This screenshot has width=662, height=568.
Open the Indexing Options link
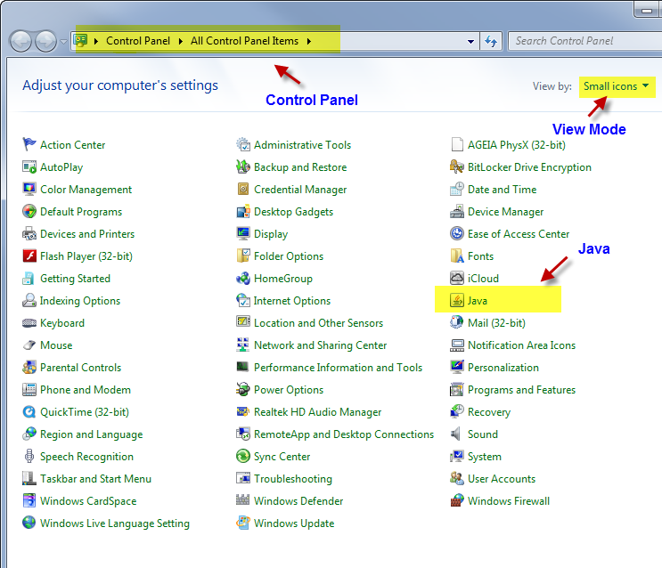pos(80,301)
